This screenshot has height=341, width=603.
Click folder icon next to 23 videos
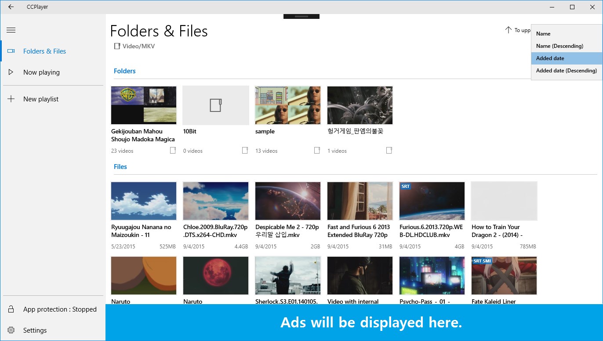point(173,151)
